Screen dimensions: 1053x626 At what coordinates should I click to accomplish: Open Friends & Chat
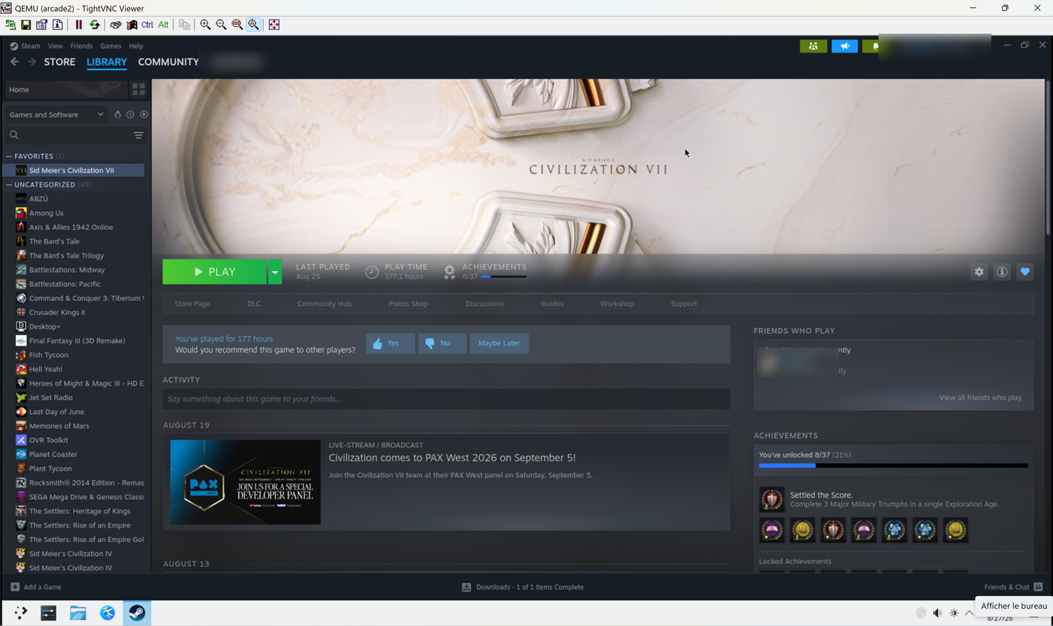(1013, 587)
